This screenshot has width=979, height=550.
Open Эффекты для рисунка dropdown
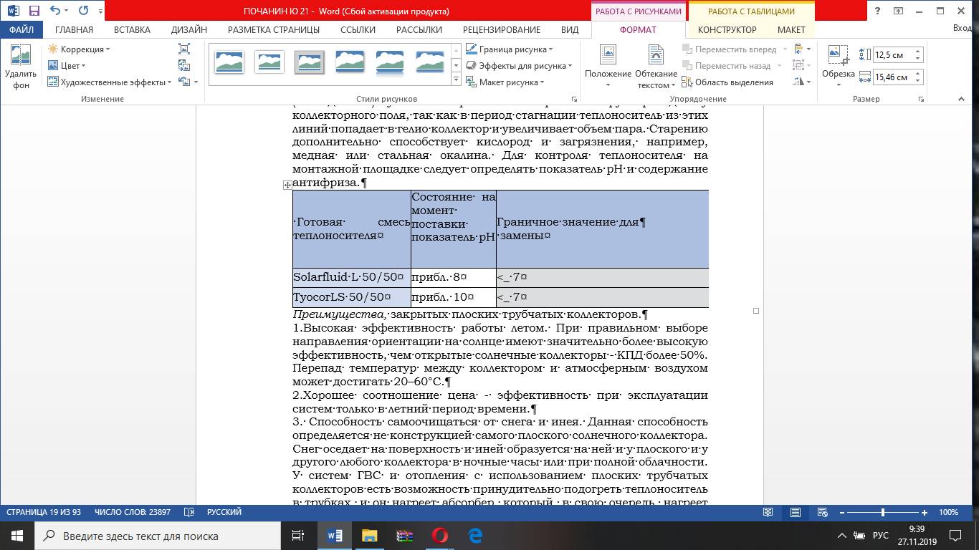(x=519, y=66)
